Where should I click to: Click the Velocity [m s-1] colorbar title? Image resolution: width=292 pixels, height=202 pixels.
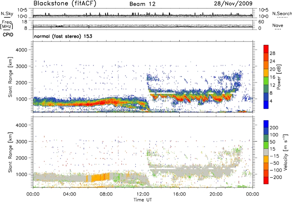285,152
